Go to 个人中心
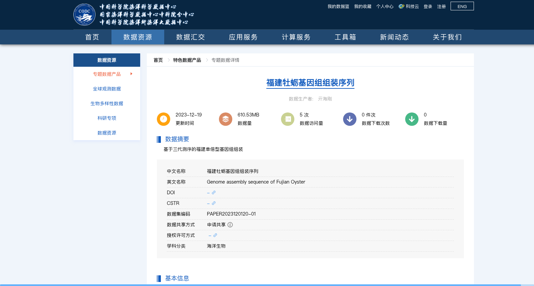This screenshot has width=534, height=286. coord(385,6)
